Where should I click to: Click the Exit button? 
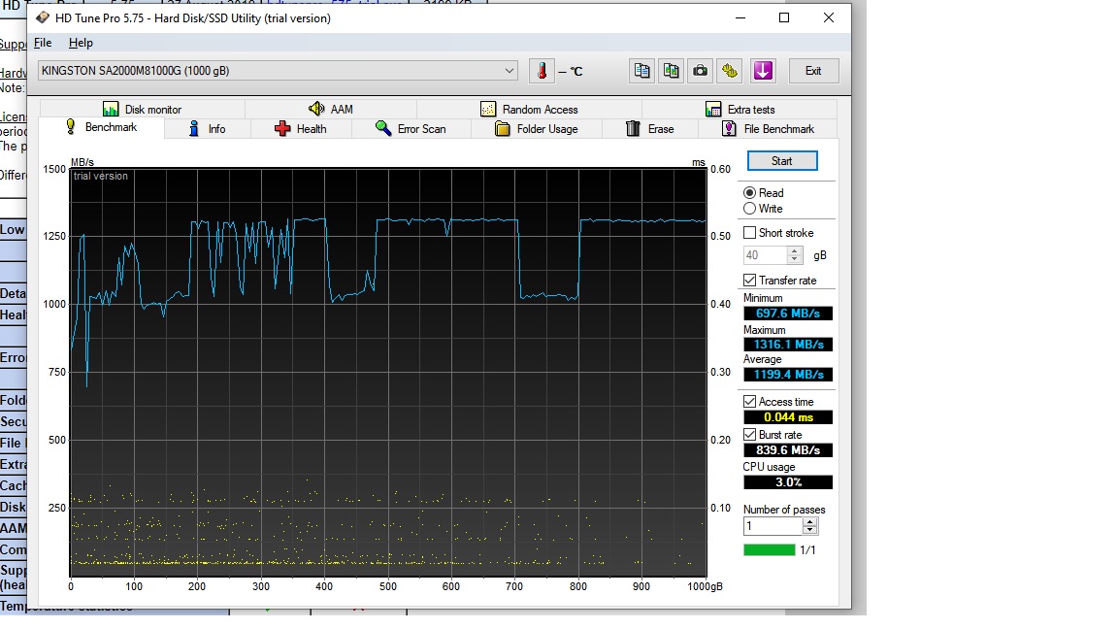[813, 71]
